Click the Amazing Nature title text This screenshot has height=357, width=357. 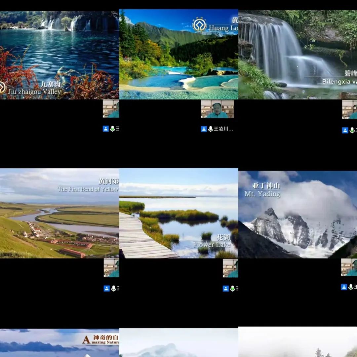pyautogui.click(x=100, y=339)
